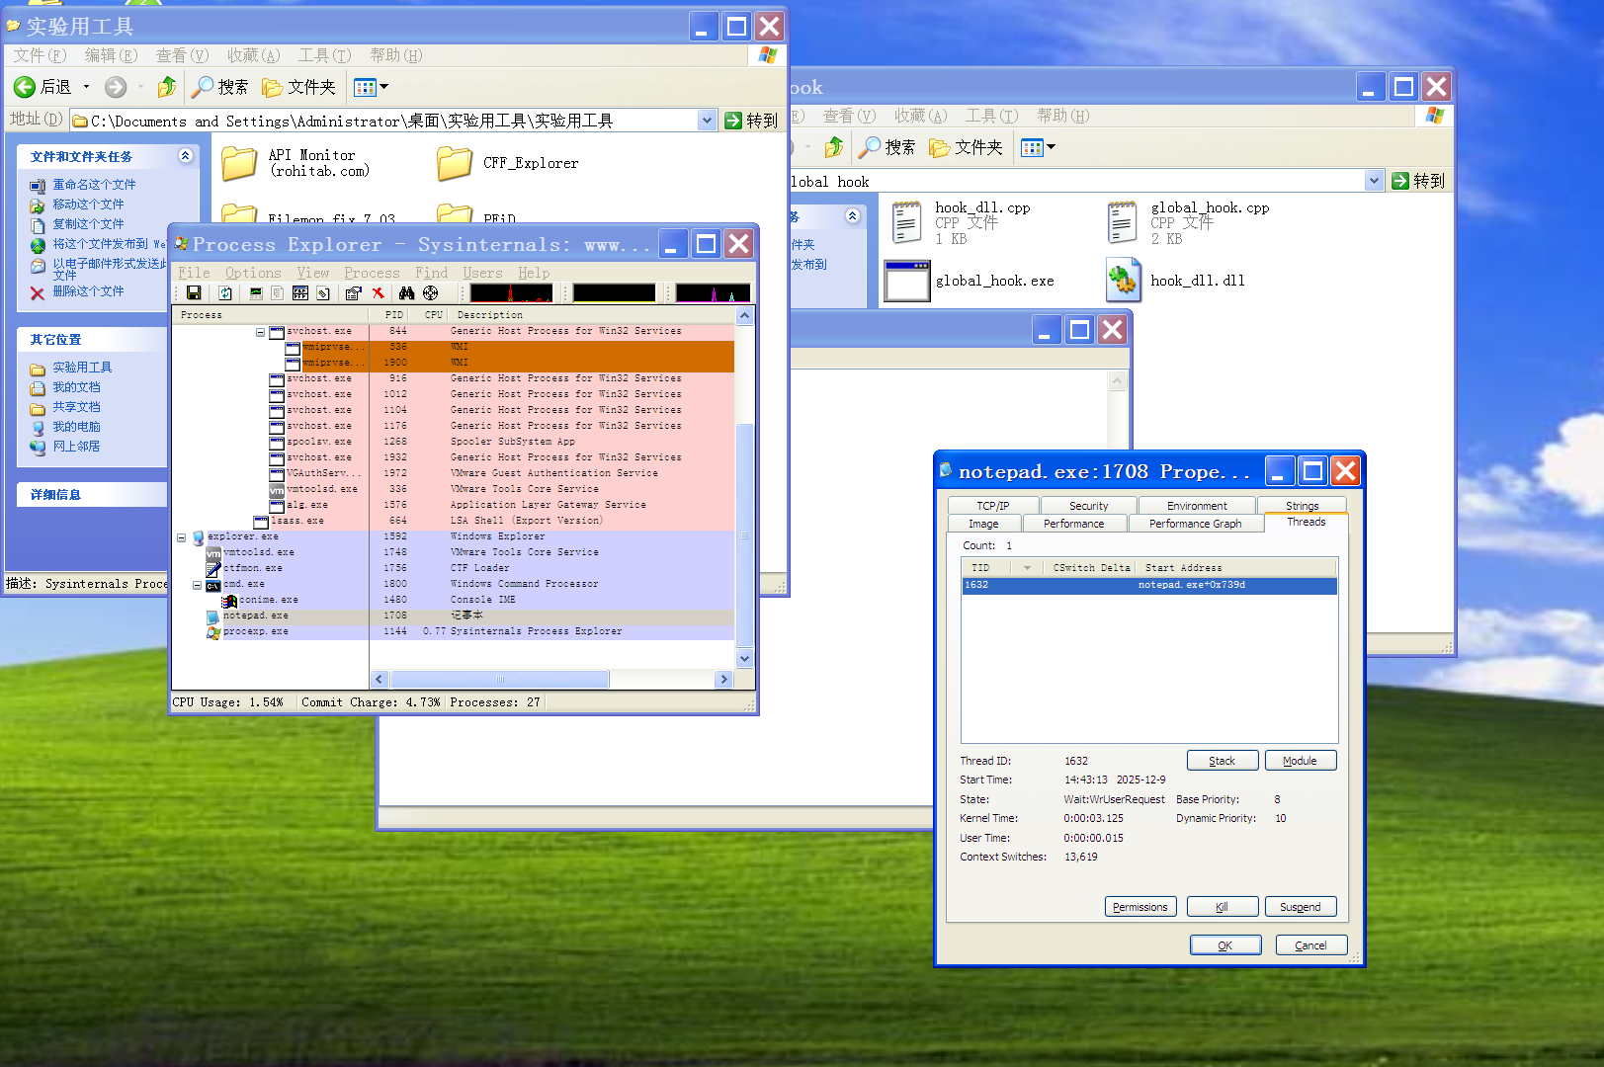Open System Information graph icon in Process Explorer
The width and height of the screenshot is (1604, 1067).
coord(256,293)
